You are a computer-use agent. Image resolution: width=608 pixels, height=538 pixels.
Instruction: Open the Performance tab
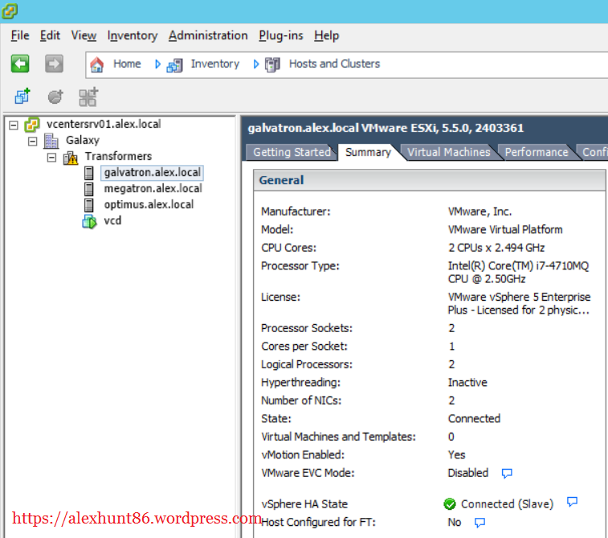point(537,152)
